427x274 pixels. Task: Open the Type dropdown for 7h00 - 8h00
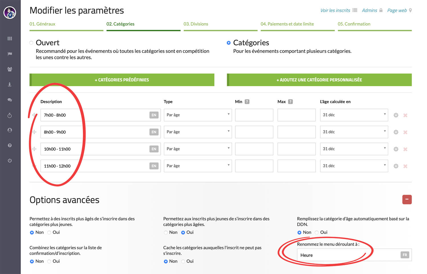pos(198,115)
